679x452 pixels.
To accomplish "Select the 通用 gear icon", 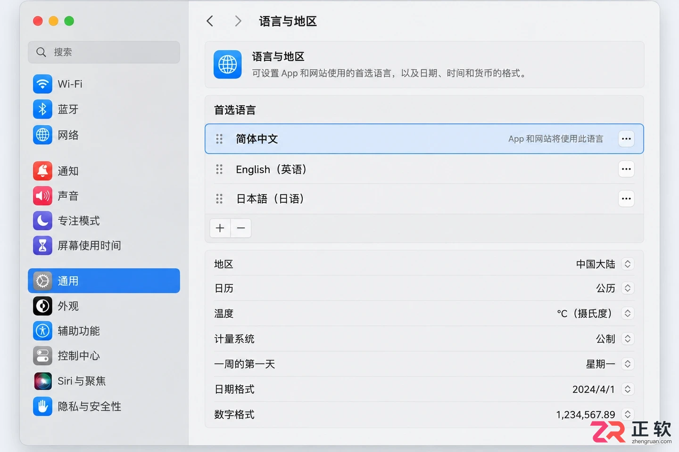I will coord(42,281).
